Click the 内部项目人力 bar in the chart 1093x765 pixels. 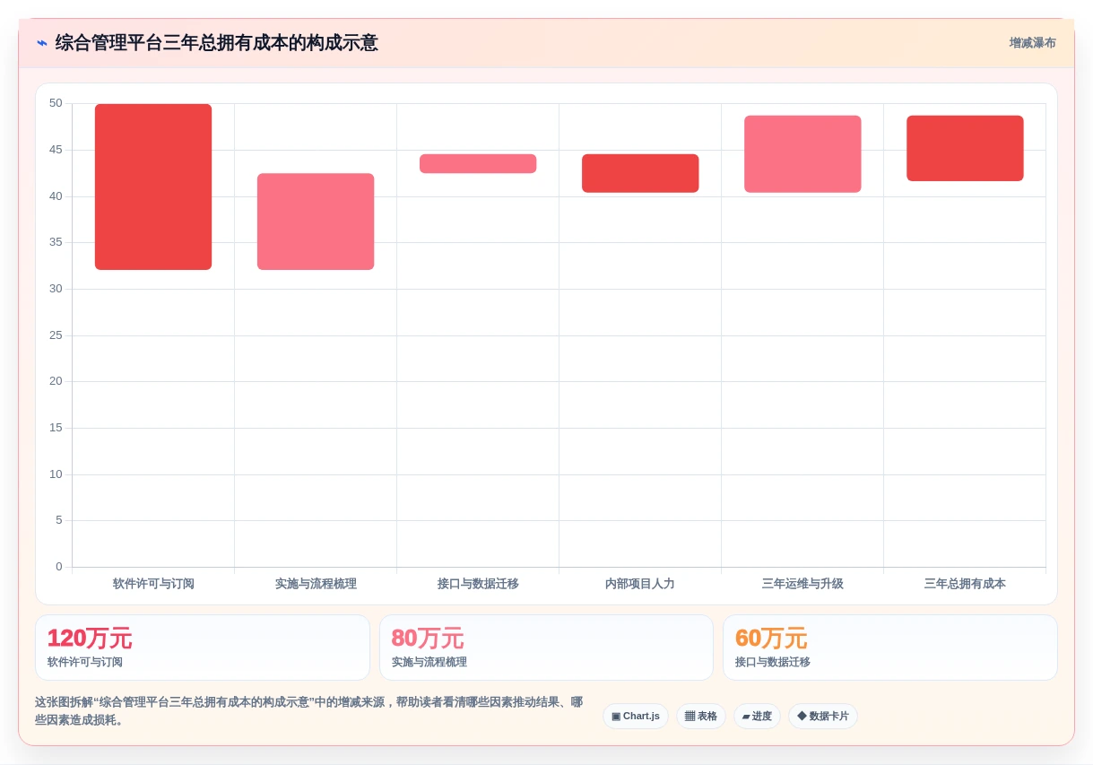640,173
